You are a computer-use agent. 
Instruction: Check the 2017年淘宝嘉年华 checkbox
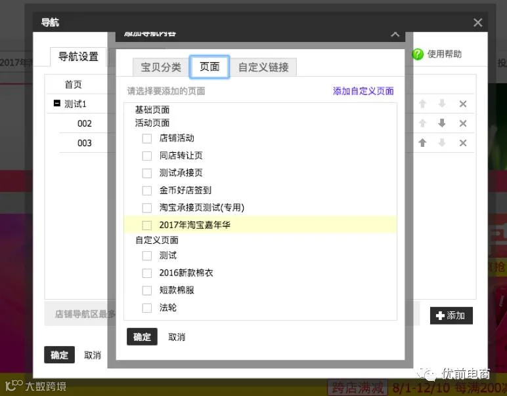tap(147, 225)
